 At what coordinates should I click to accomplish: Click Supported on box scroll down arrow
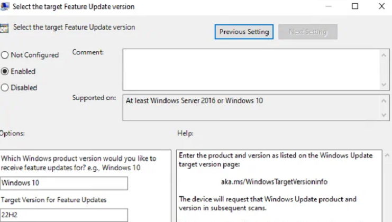pyautogui.click(x=384, y=115)
